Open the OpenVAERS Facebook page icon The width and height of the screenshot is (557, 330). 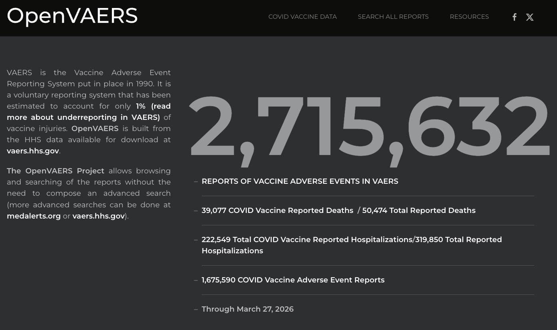[515, 17]
